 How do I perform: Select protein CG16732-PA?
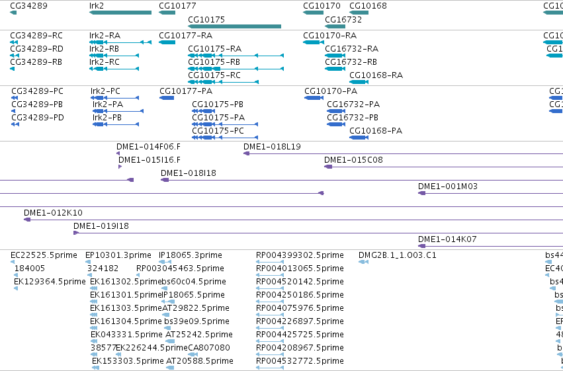pyautogui.click(x=336, y=111)
